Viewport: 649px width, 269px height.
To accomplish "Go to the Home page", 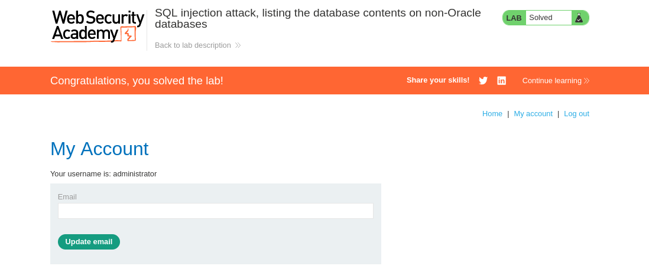I will click(x=492, y=114).
